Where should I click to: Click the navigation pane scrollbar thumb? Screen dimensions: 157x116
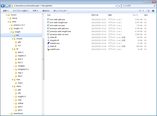click(43, 59)
